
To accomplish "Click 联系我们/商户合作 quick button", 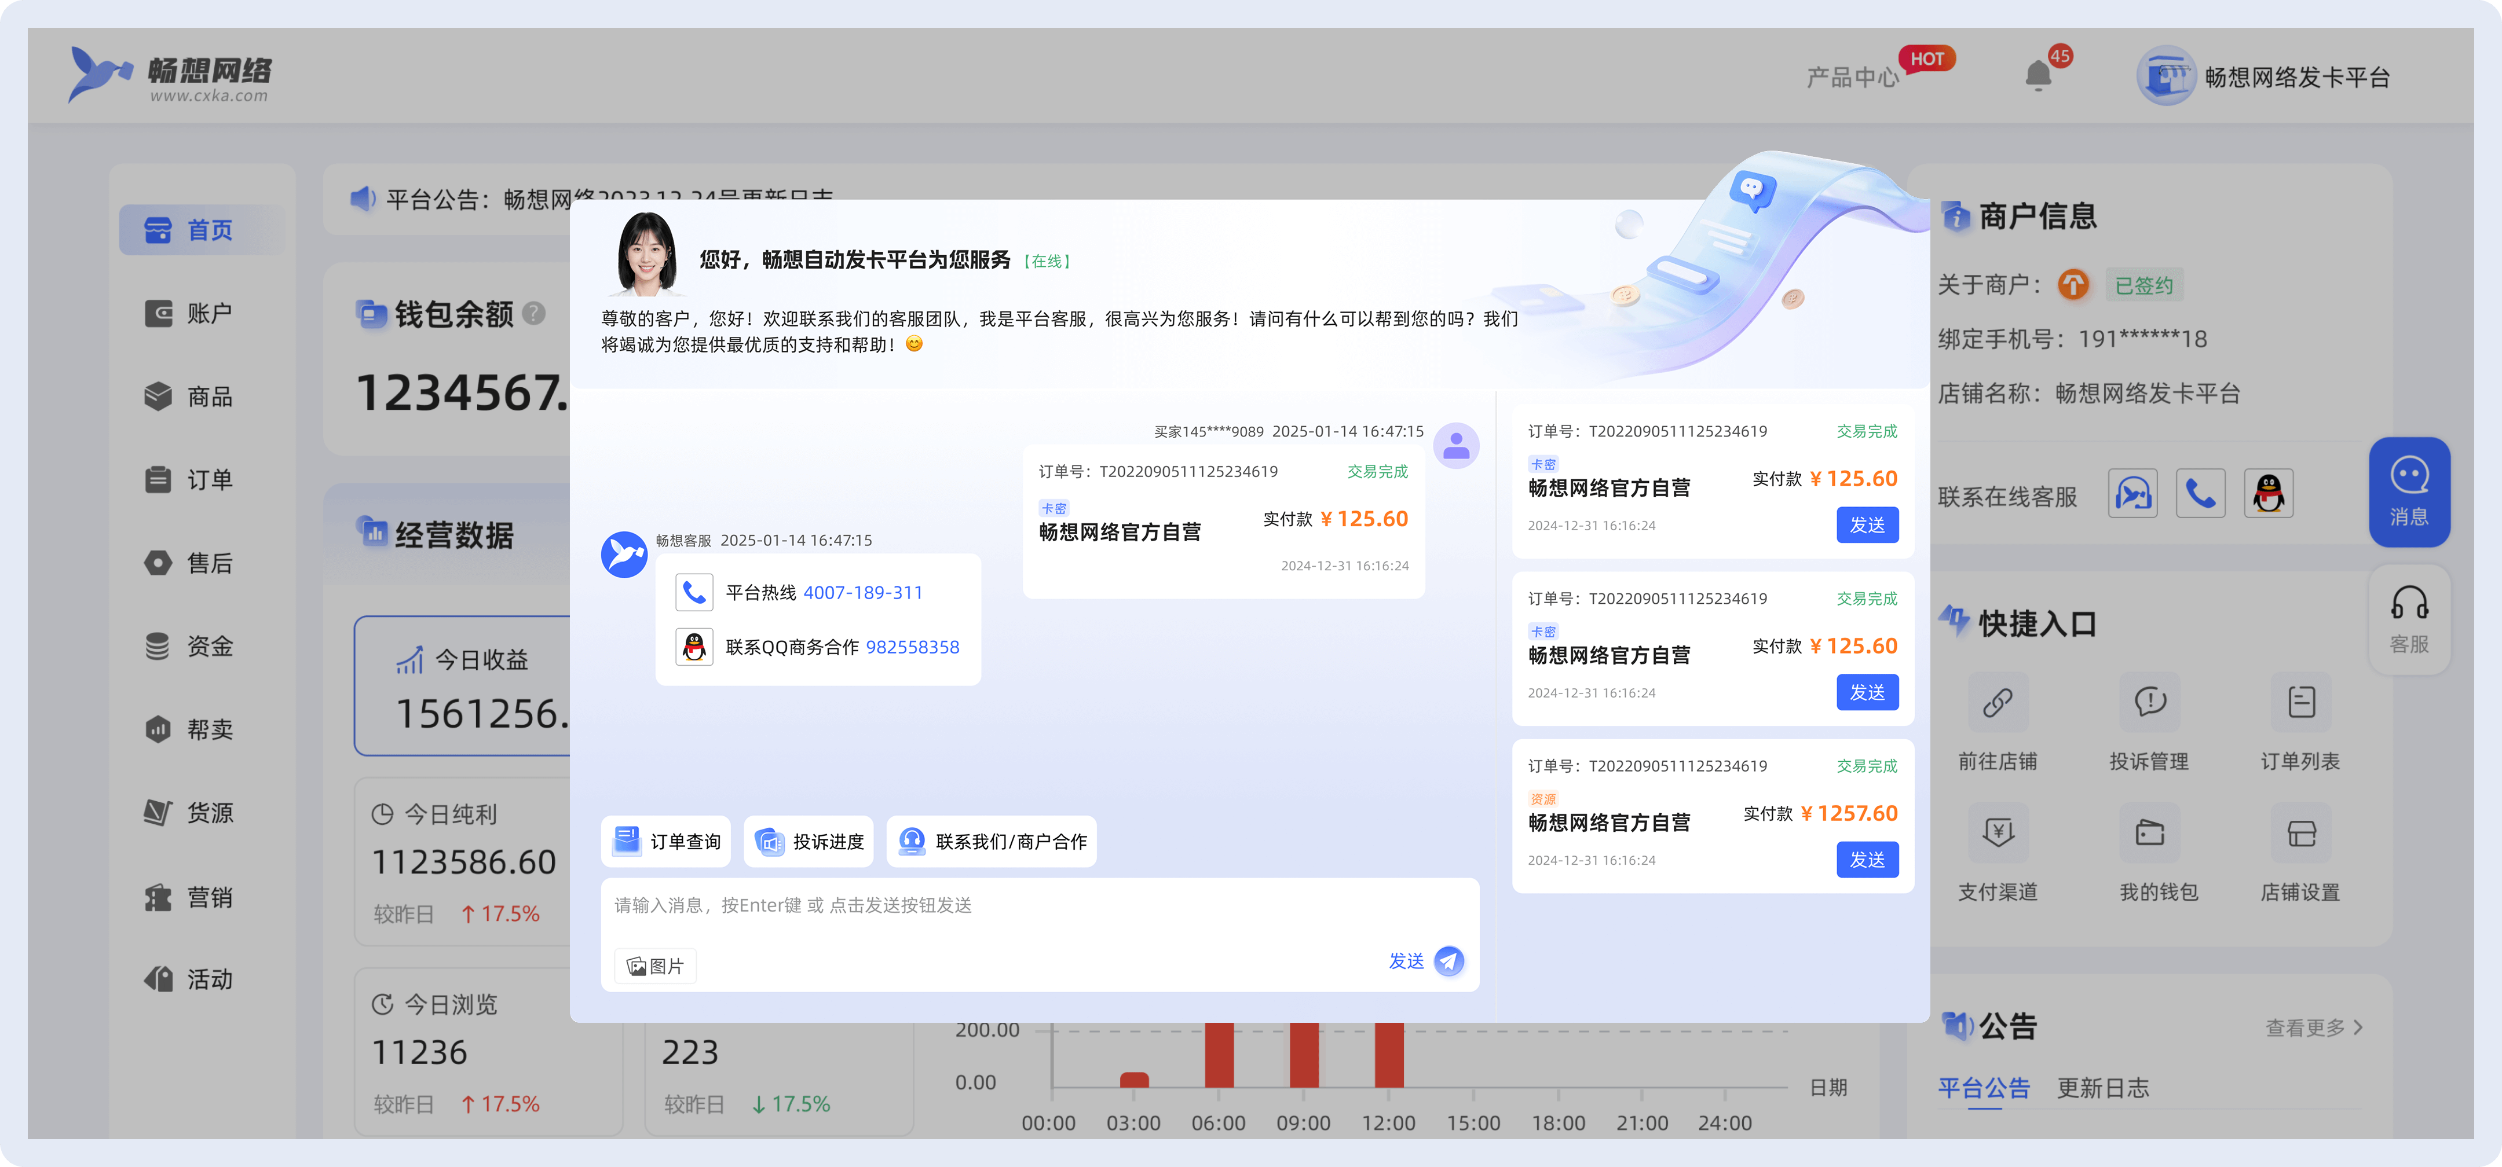I will tap(992, 841).
